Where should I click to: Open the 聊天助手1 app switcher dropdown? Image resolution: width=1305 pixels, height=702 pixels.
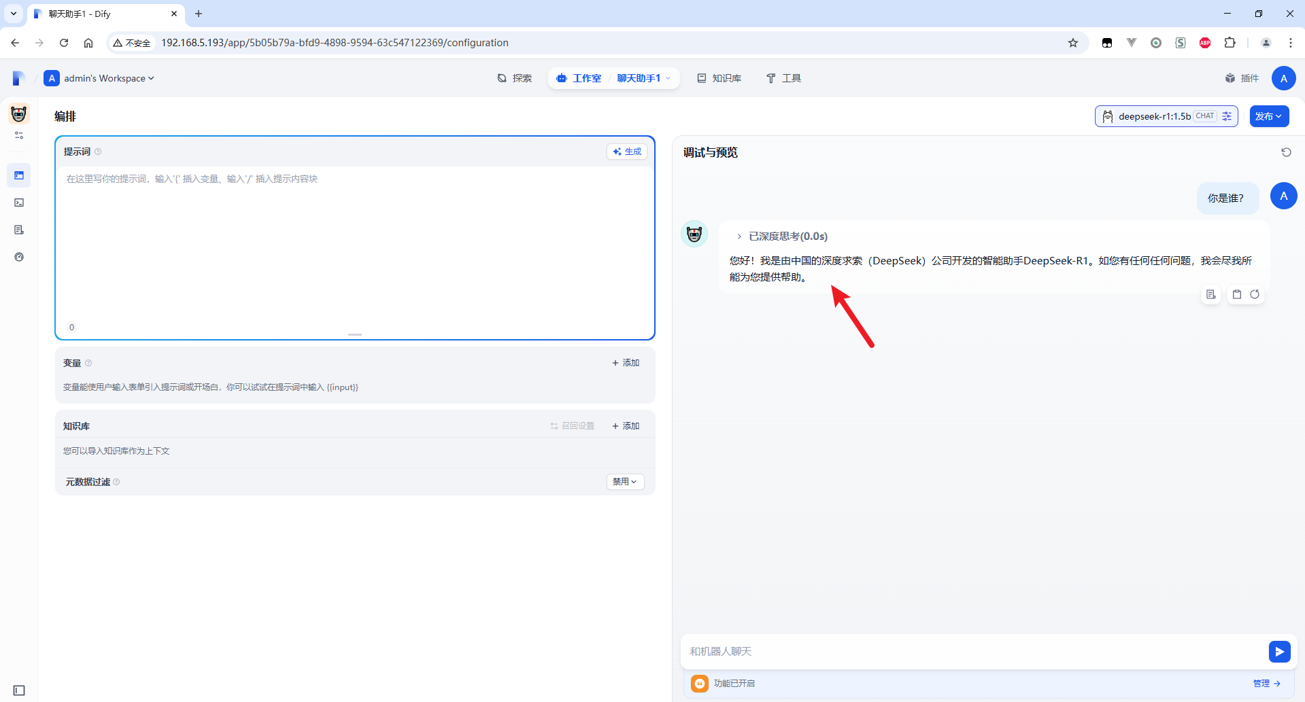point(643,78)
